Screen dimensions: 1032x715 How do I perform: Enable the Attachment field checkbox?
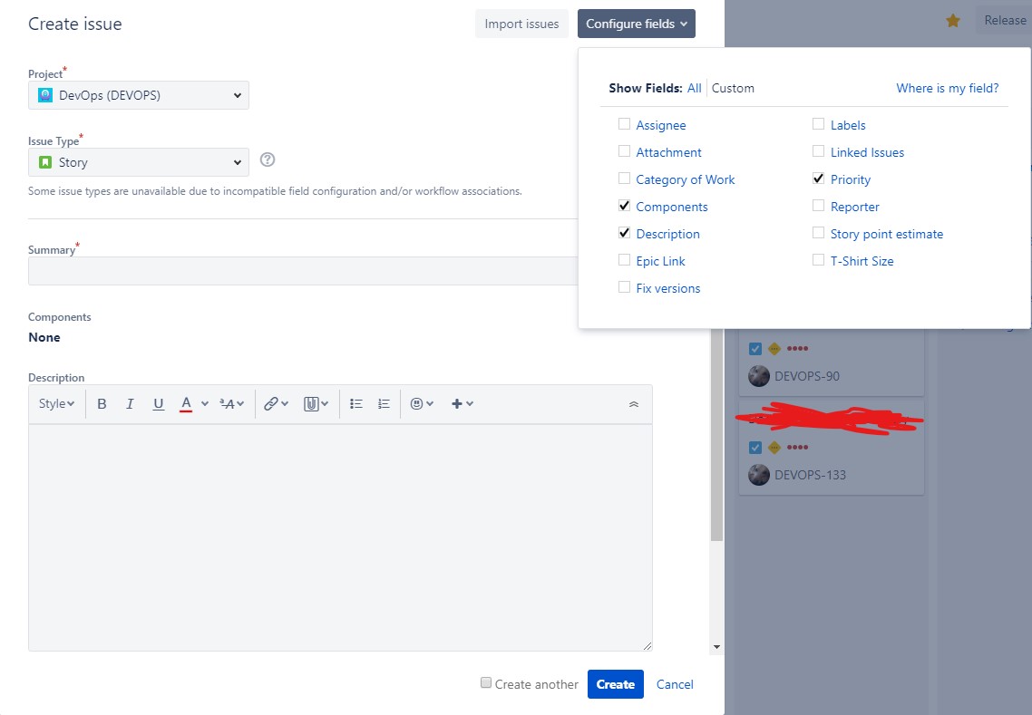[624, 151]
